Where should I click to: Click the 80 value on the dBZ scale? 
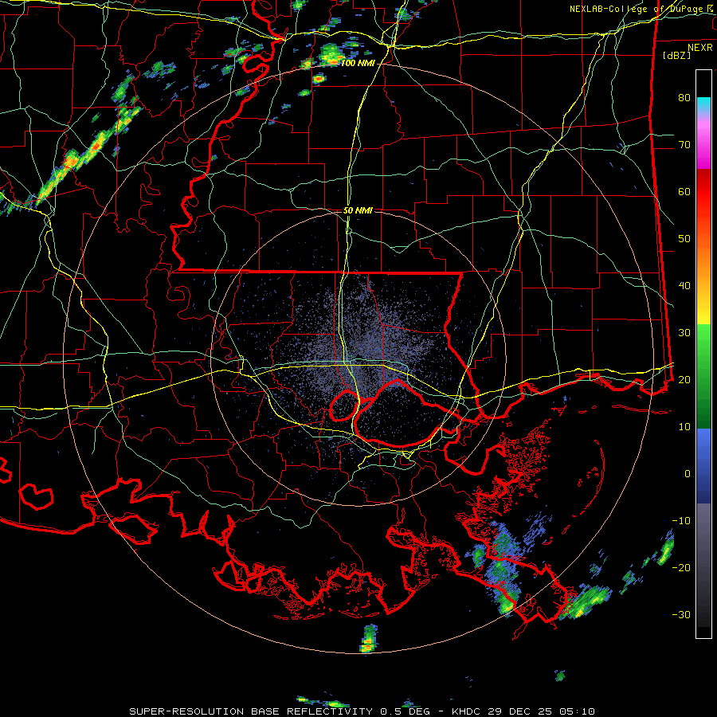click(x=684, y=97)
